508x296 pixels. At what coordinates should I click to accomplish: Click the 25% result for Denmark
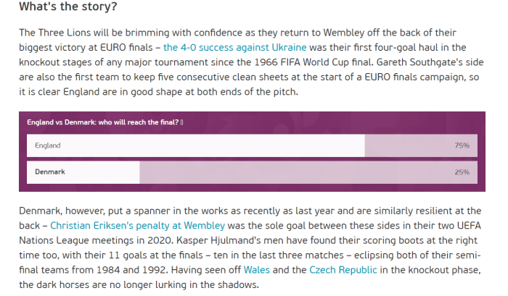[462, 172]
